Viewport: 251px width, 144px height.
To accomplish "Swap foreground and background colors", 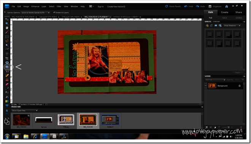I will [x=8, y=118].
